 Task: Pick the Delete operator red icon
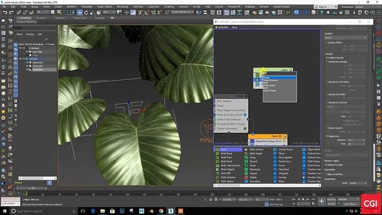pos(246,177)
